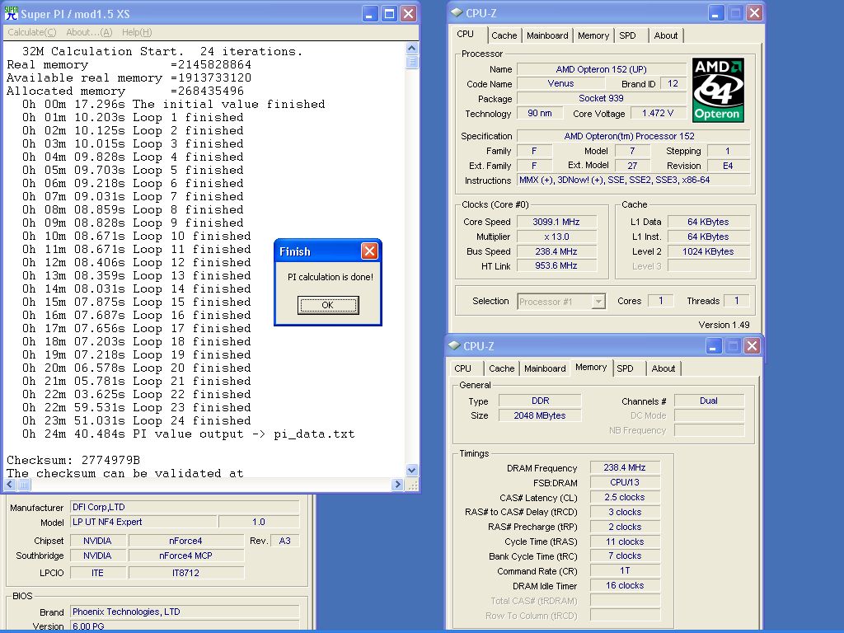Click Super PI horizontal scrollbar right arrow

398,485
